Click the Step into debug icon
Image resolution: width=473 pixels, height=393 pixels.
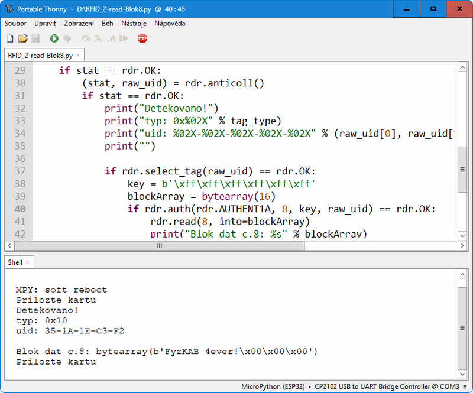[98, 38]
